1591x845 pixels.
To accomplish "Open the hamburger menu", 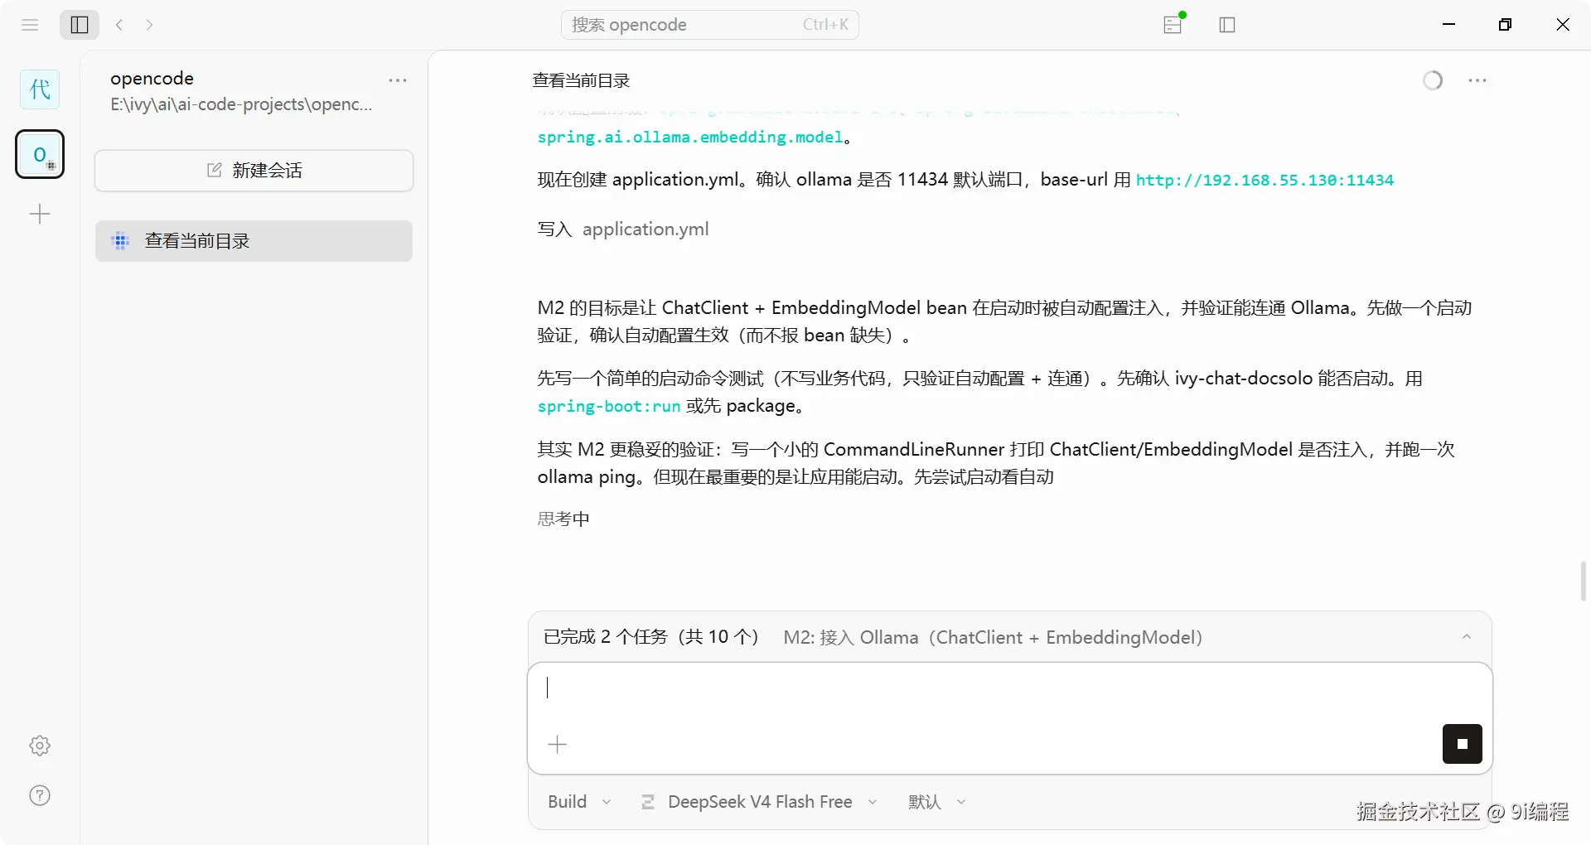I will click(x=30, y=25).
